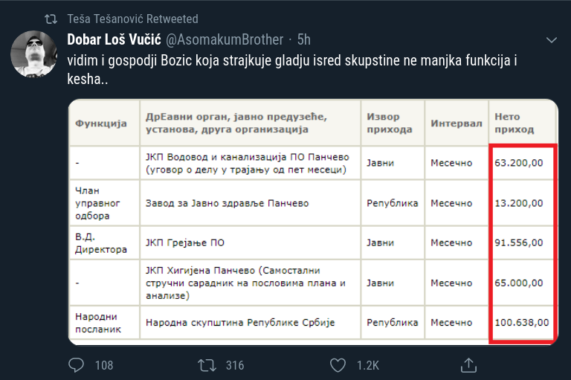Open Dobar Loš Vučić display name
The width and height of the screenshot is (571, 380).
[114, 39]
